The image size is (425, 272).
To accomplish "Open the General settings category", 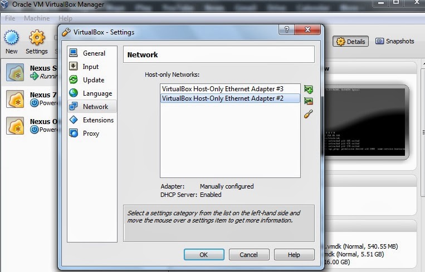I will click(92, 53).
